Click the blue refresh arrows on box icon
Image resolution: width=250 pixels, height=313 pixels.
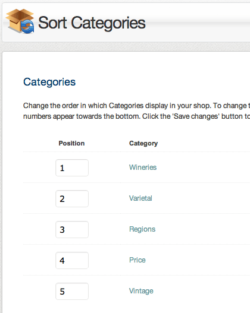coord(27,26)
